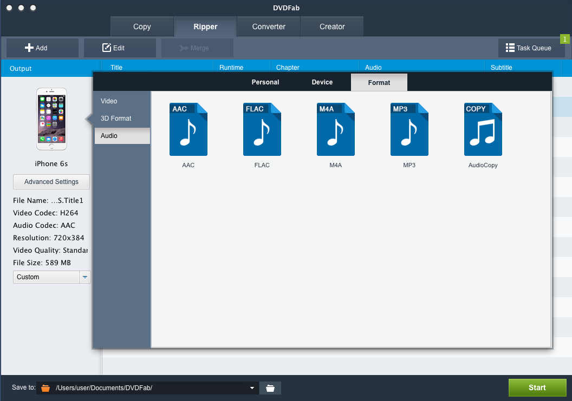Switch to the Device profile tab

pyautogui.click(x=322, y=82)
